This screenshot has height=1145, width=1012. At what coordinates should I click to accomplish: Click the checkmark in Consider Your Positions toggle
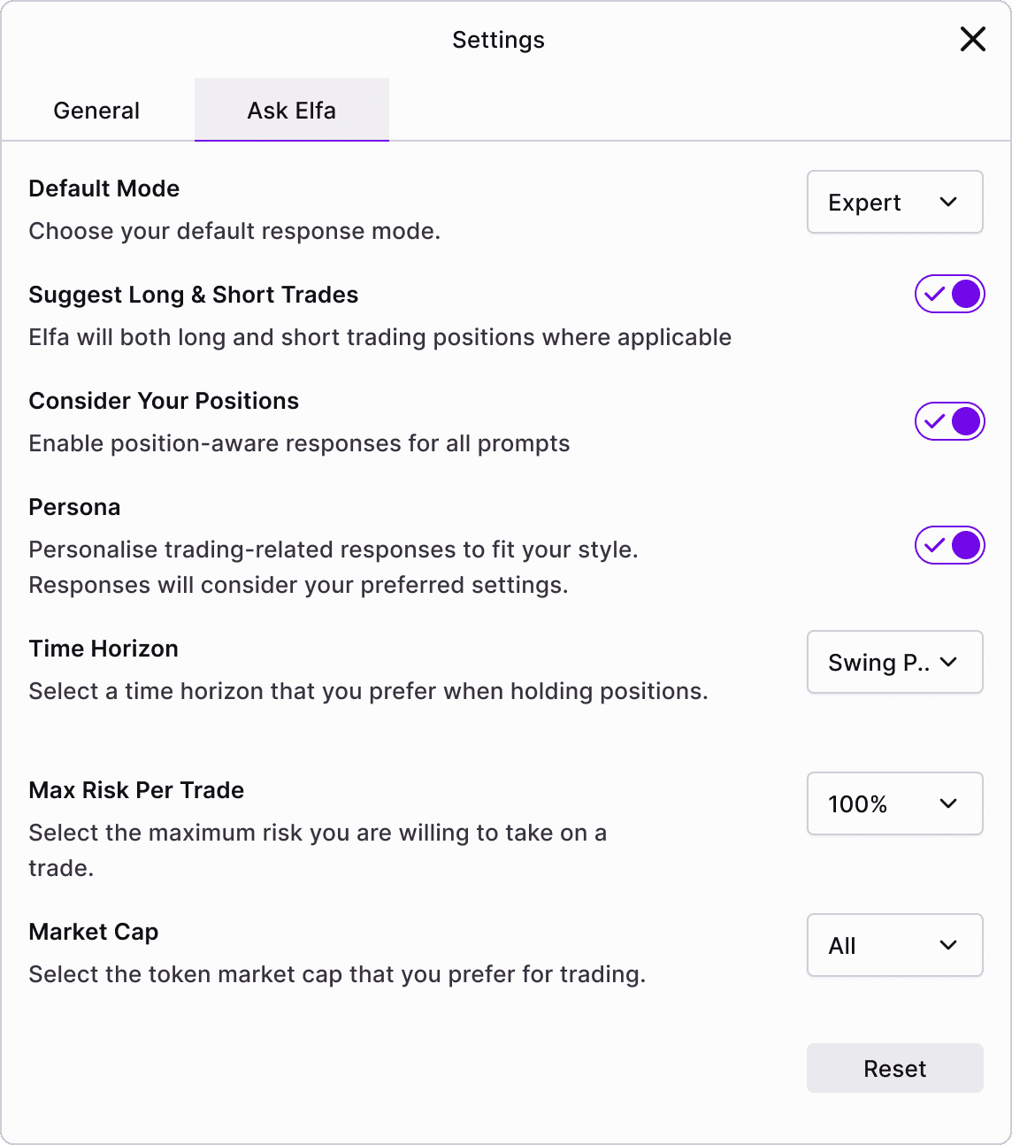point(933,421)
